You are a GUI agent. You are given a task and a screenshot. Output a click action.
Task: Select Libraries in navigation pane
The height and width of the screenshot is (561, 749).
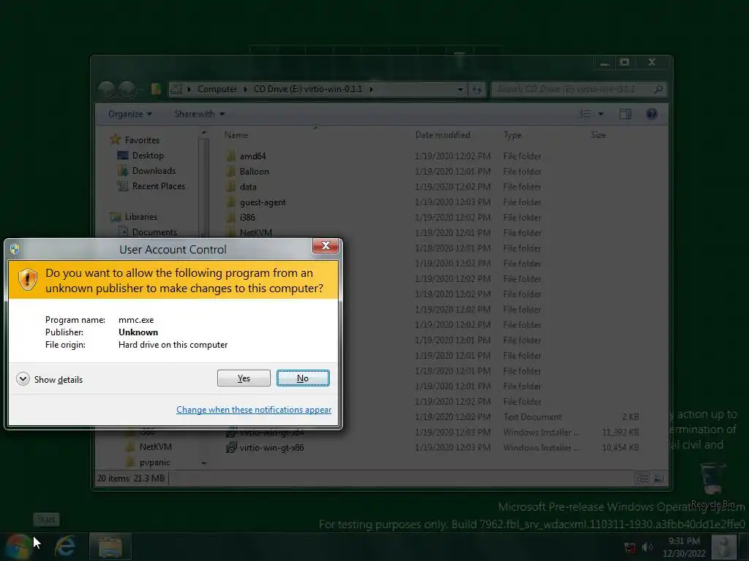(141, 216)
